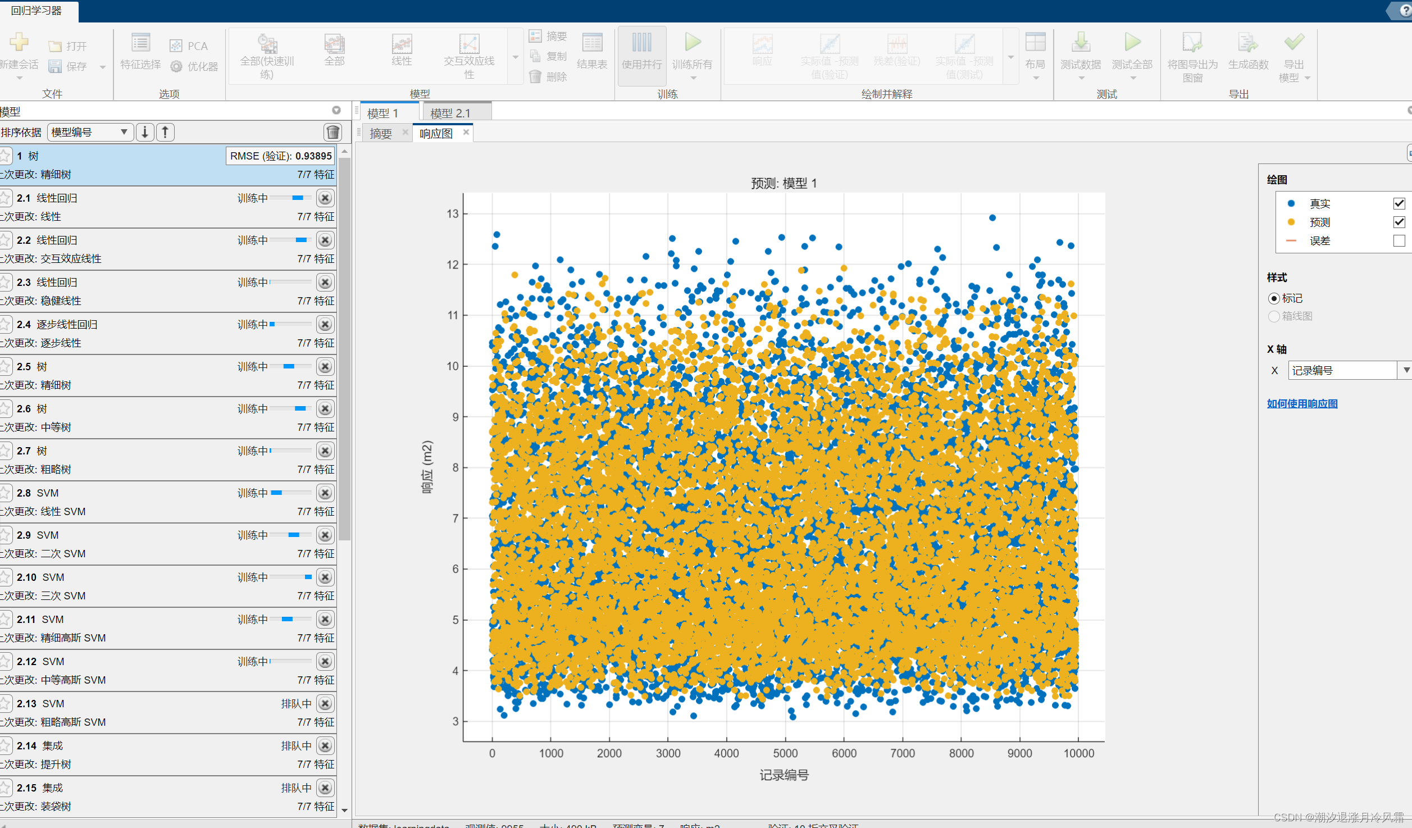
Task: Switch to the 摘要 (summary) tab
Action: pos(381,134)
